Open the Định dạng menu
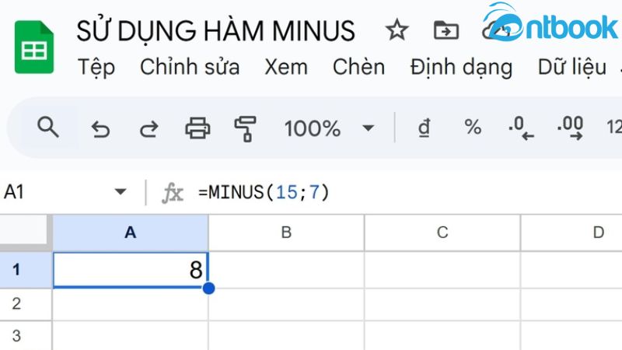Viewport: 622px width, 350px height. 462,67
